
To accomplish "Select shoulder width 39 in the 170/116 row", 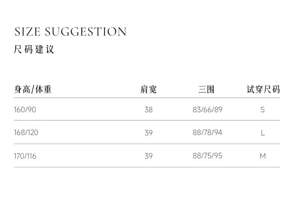I will pos(148,156).
